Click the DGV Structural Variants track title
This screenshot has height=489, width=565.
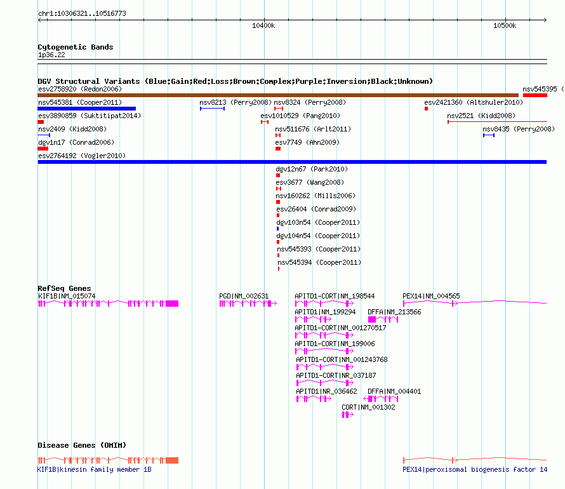point(235,81)
